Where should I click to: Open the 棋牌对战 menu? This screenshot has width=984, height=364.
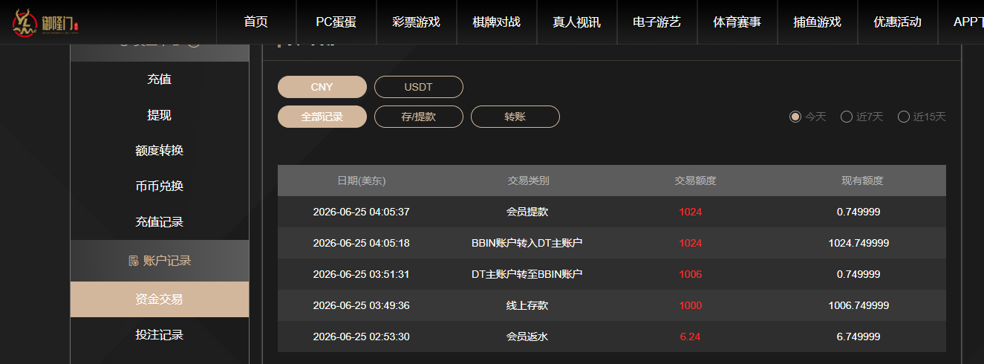point(496,22)
